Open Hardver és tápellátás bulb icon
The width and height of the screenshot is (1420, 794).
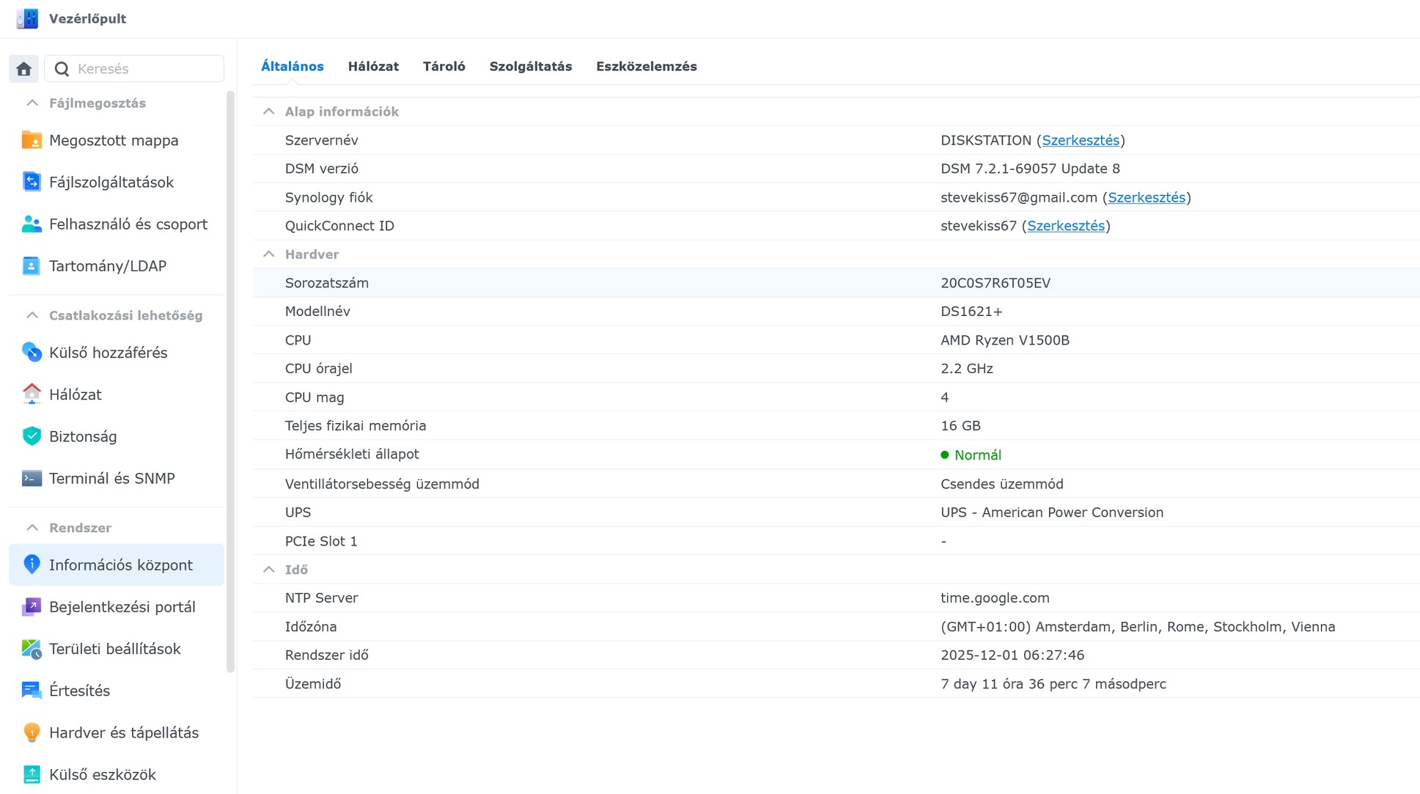(x=32, y=732)
